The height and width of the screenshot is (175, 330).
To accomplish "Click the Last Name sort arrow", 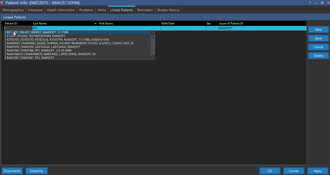I will pos(95,23).
